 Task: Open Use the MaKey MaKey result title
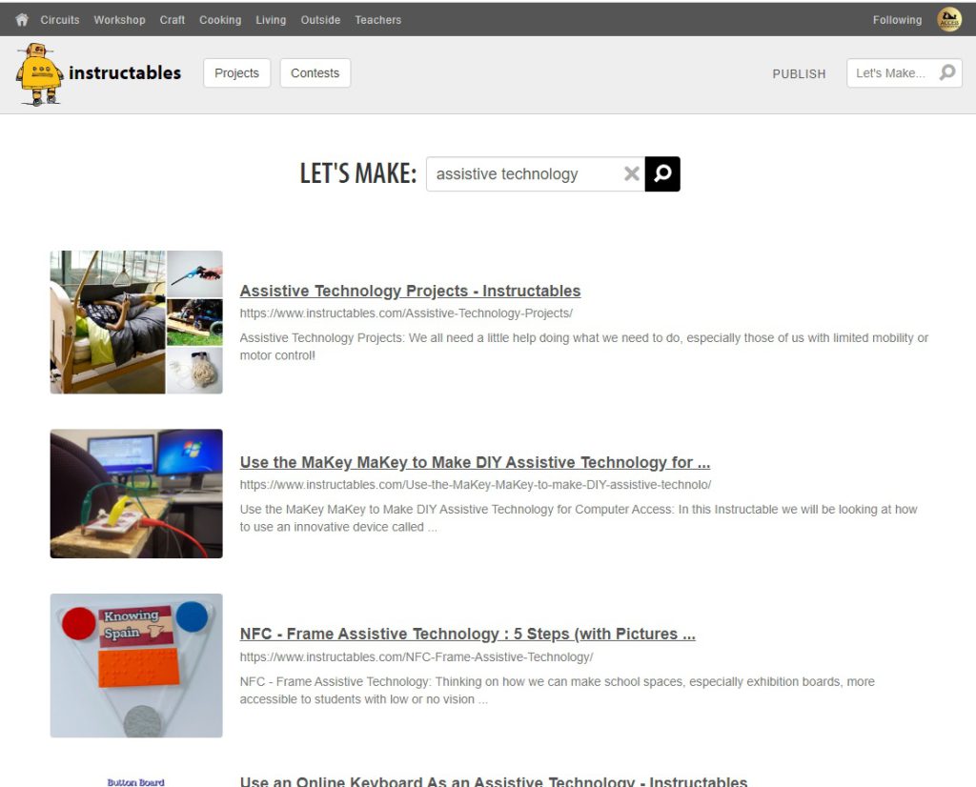[475, 462]
